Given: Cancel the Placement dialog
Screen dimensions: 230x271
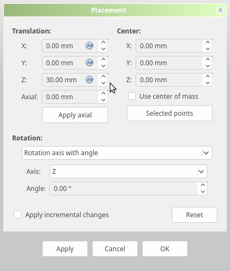Looking at the screenshot, I should point(115,249).
